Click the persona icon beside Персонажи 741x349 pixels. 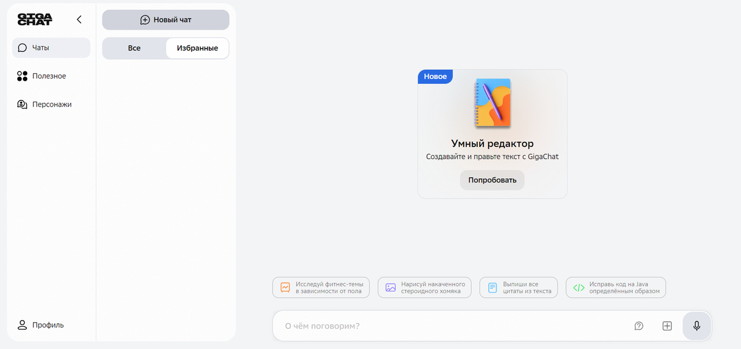pos(22,104)
